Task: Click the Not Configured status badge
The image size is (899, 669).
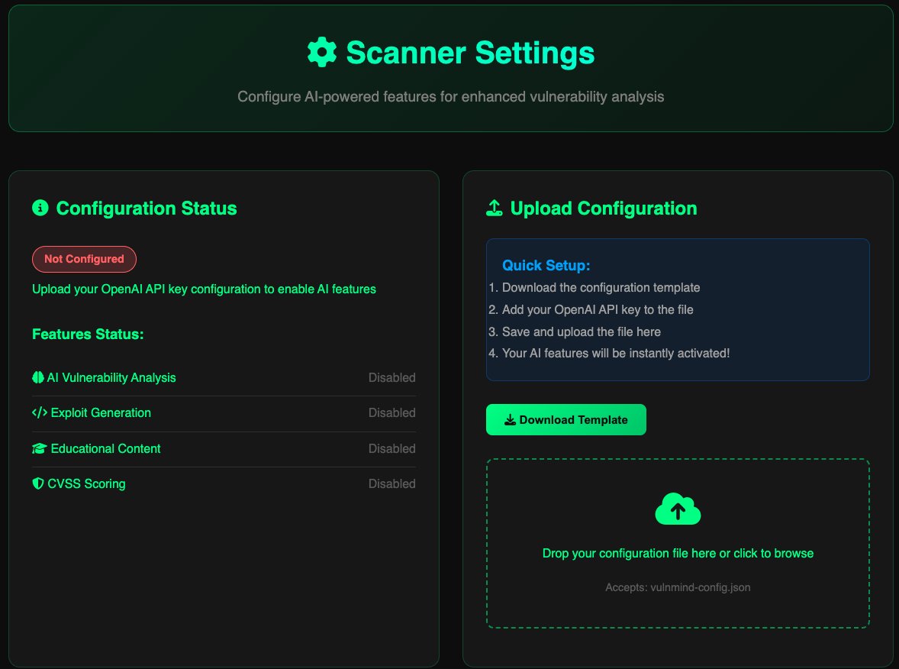Action: 84,259
